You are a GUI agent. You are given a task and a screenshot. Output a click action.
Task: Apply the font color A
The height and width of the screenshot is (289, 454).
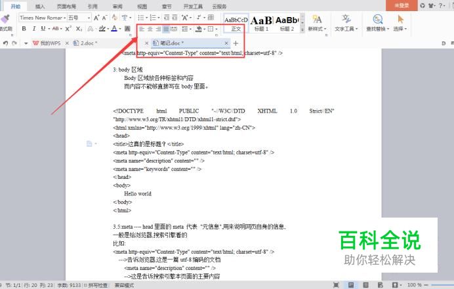pyautogui.click(x=114, y=29)
